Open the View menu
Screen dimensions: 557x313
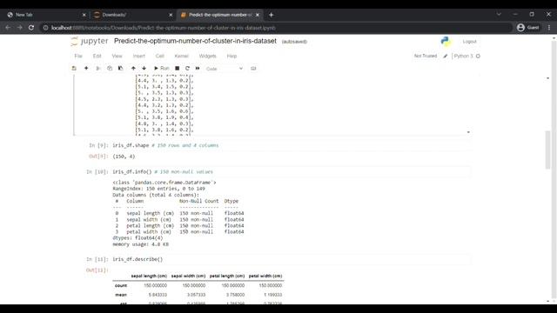click(117, 56)
